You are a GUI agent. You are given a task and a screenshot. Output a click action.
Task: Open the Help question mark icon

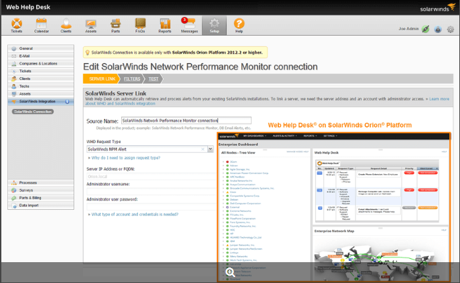click(239, 25)
